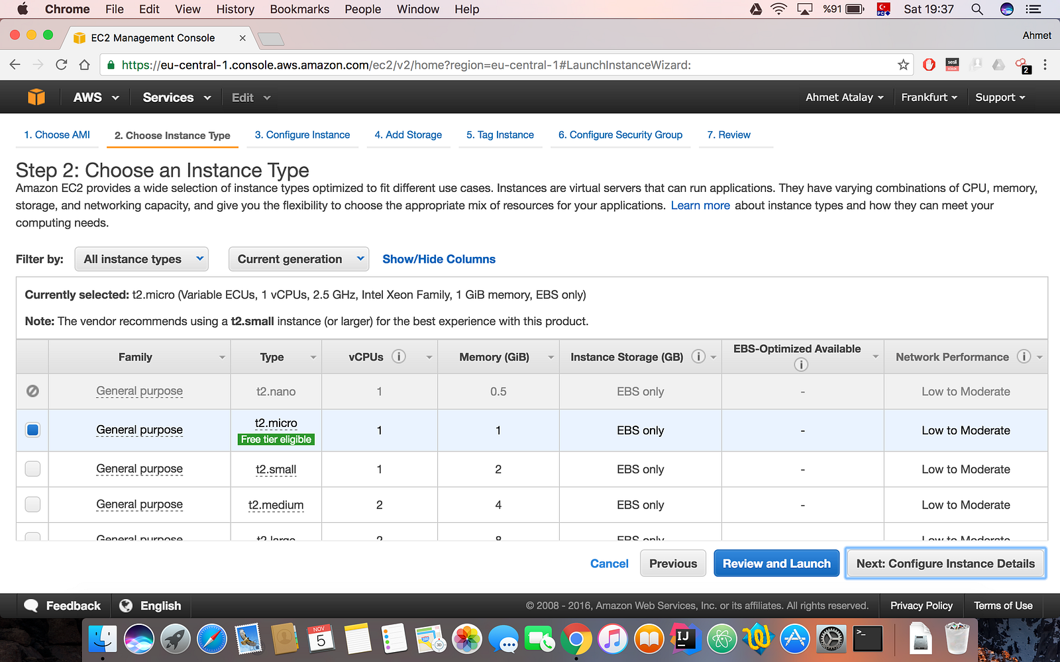This screenshot has height=662, width=1060.
Task: Expand the AWS dropdown in navbar
Action: (96, 97)
